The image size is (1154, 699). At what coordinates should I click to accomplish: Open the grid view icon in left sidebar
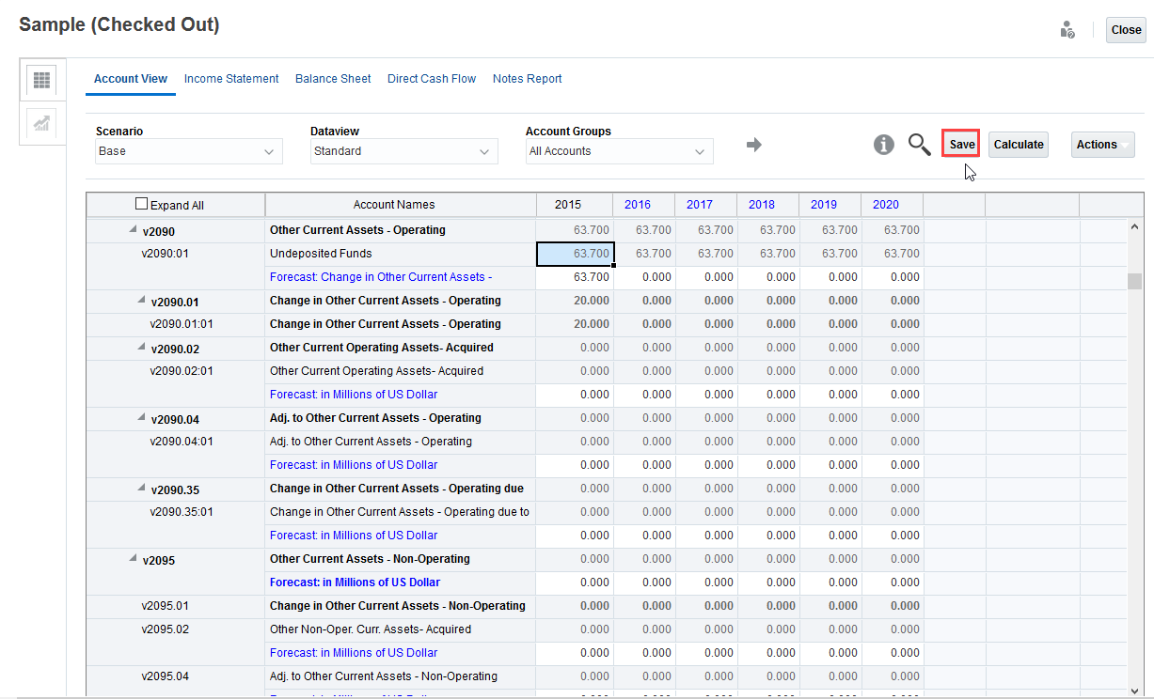pos(42,80)
